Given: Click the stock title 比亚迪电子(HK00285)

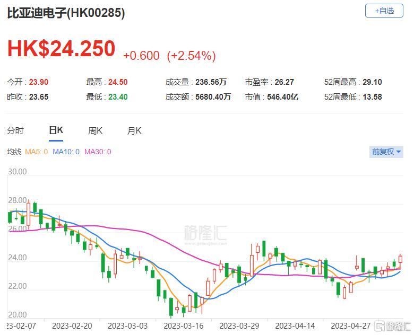Looking at the screenshot, I should pyautogui.click(x=66, y=13).
